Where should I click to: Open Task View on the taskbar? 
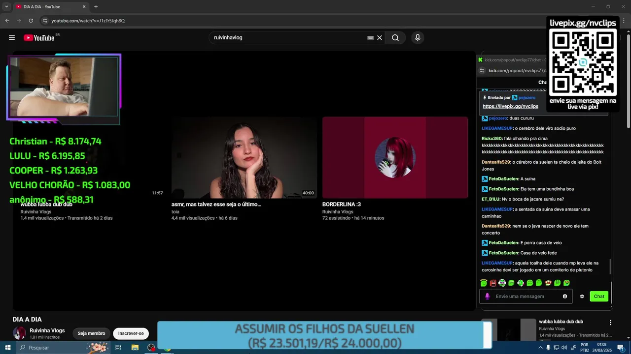118,348
